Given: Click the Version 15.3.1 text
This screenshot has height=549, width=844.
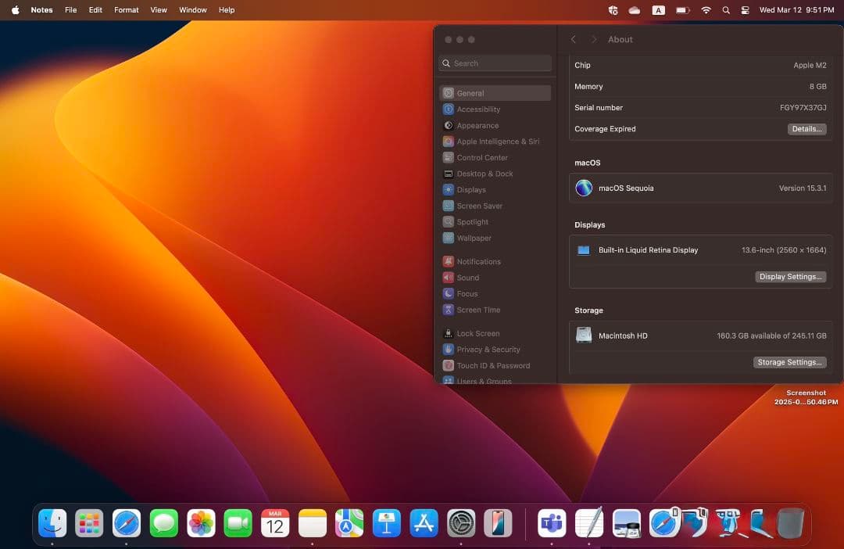Looking at the screenshot, I should click(802, 188).
